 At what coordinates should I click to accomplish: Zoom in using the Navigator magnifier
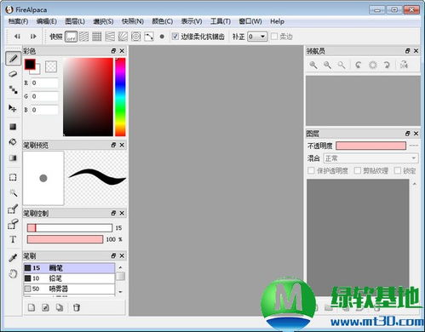click(x=313, y=65)
